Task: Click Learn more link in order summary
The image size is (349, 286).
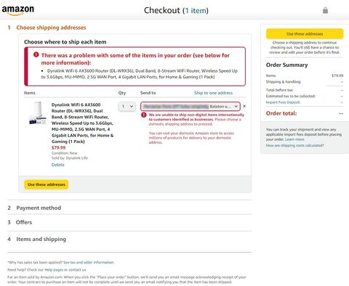Action: click(294, 139)
